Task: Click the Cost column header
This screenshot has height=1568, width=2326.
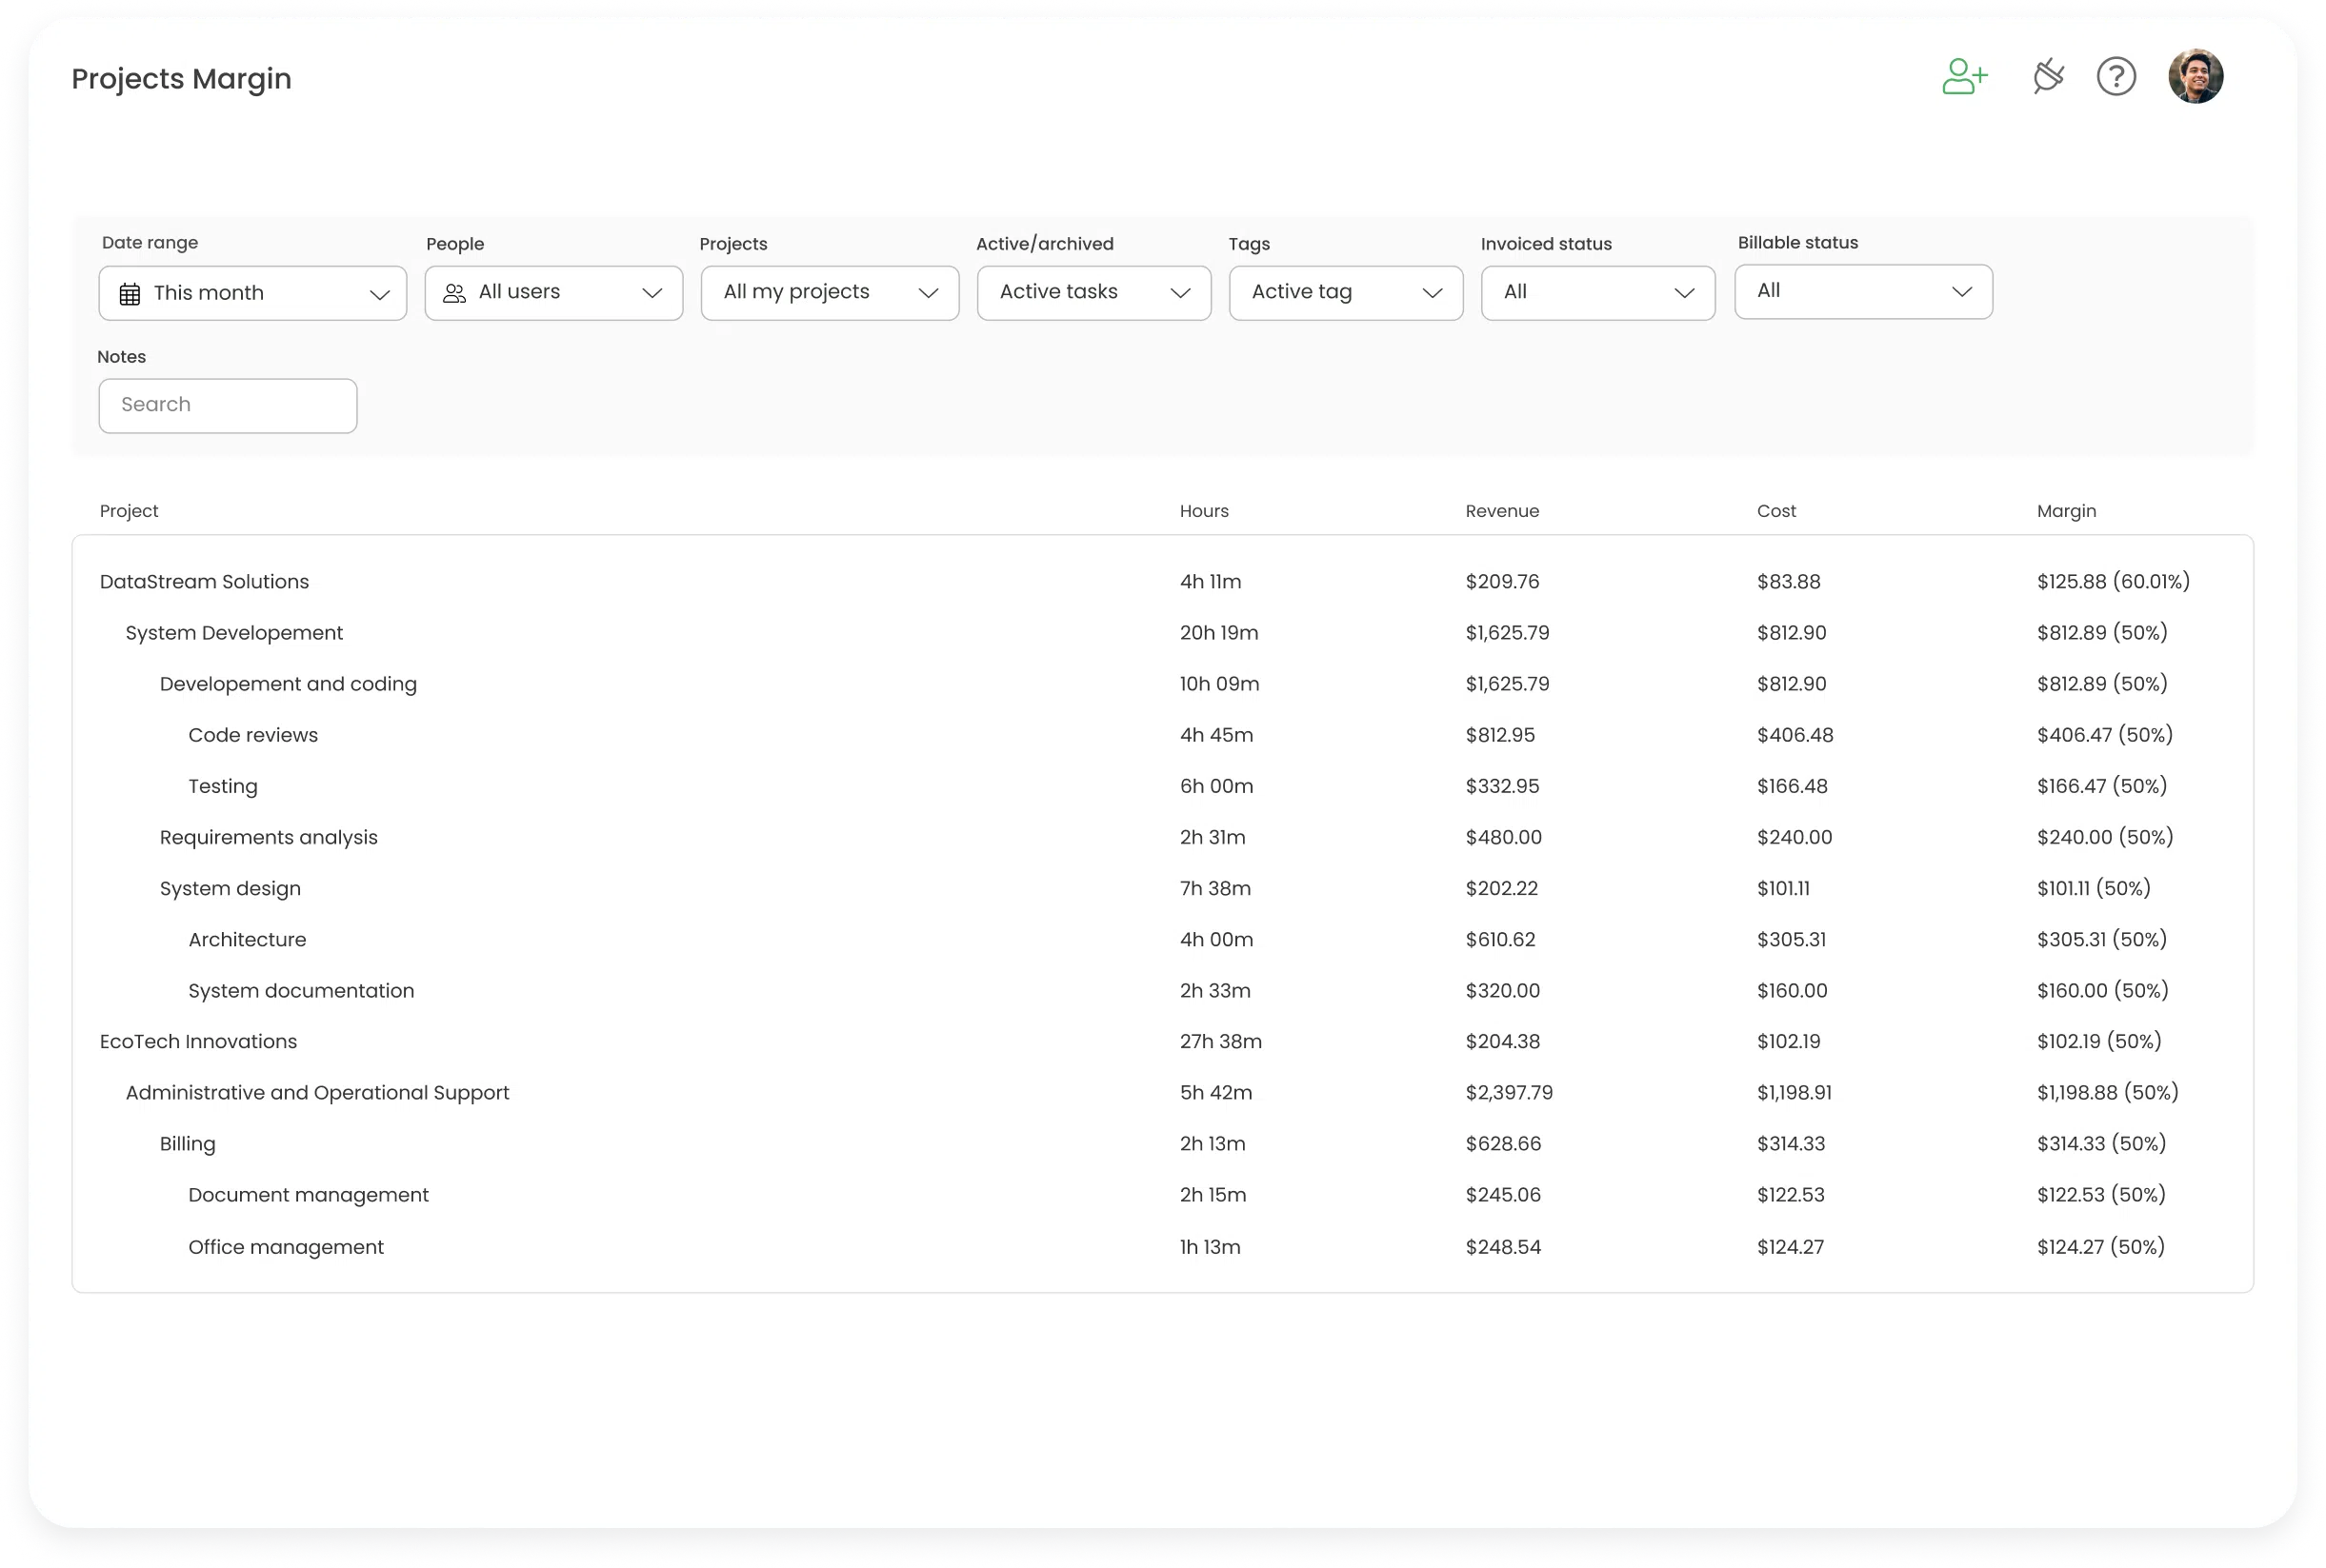Action: tap(1775, 511)
